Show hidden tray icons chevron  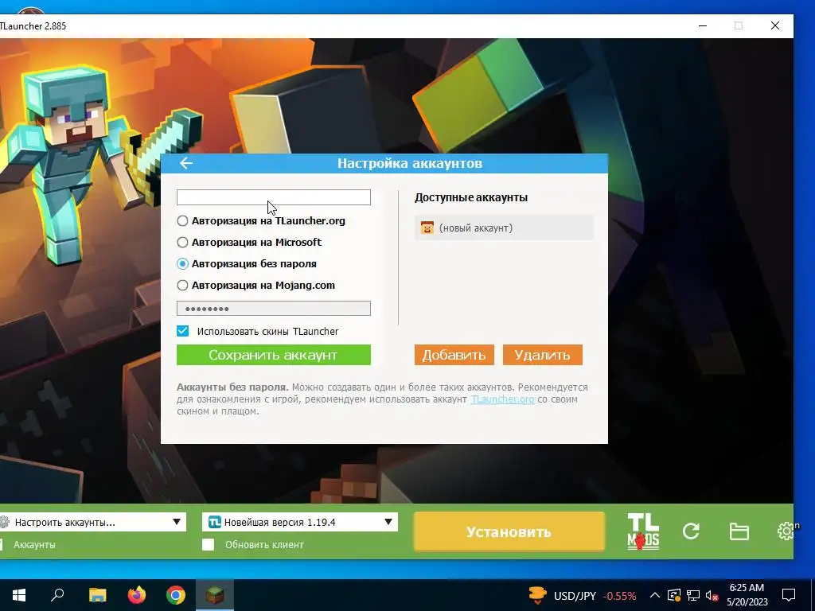coord(654,595)
